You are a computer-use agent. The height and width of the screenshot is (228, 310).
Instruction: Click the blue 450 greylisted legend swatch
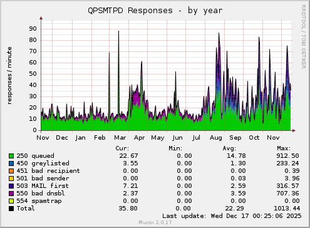(11, 163)
